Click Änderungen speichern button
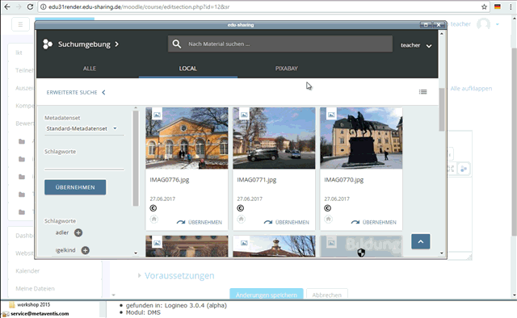Image resolution: width=517 pixels, height=318 pixels. [267, 295]
